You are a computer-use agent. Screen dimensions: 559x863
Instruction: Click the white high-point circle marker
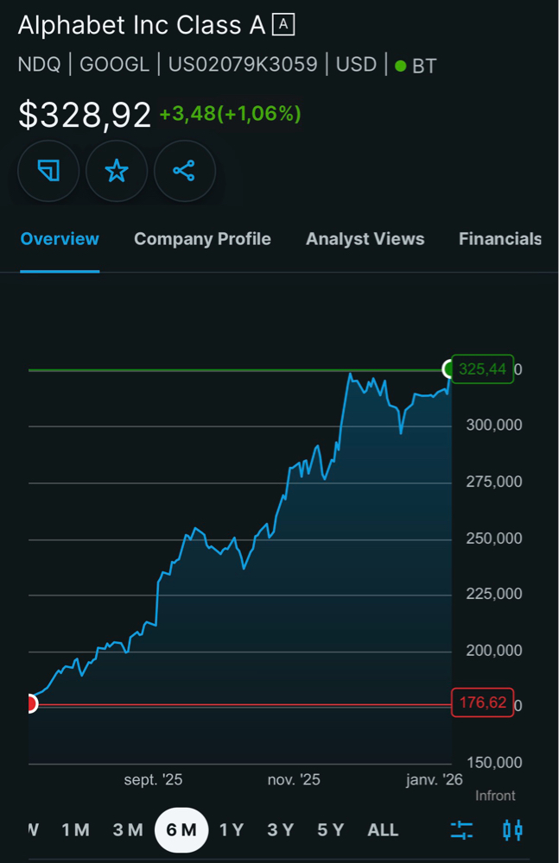click(x=450, y=369)
